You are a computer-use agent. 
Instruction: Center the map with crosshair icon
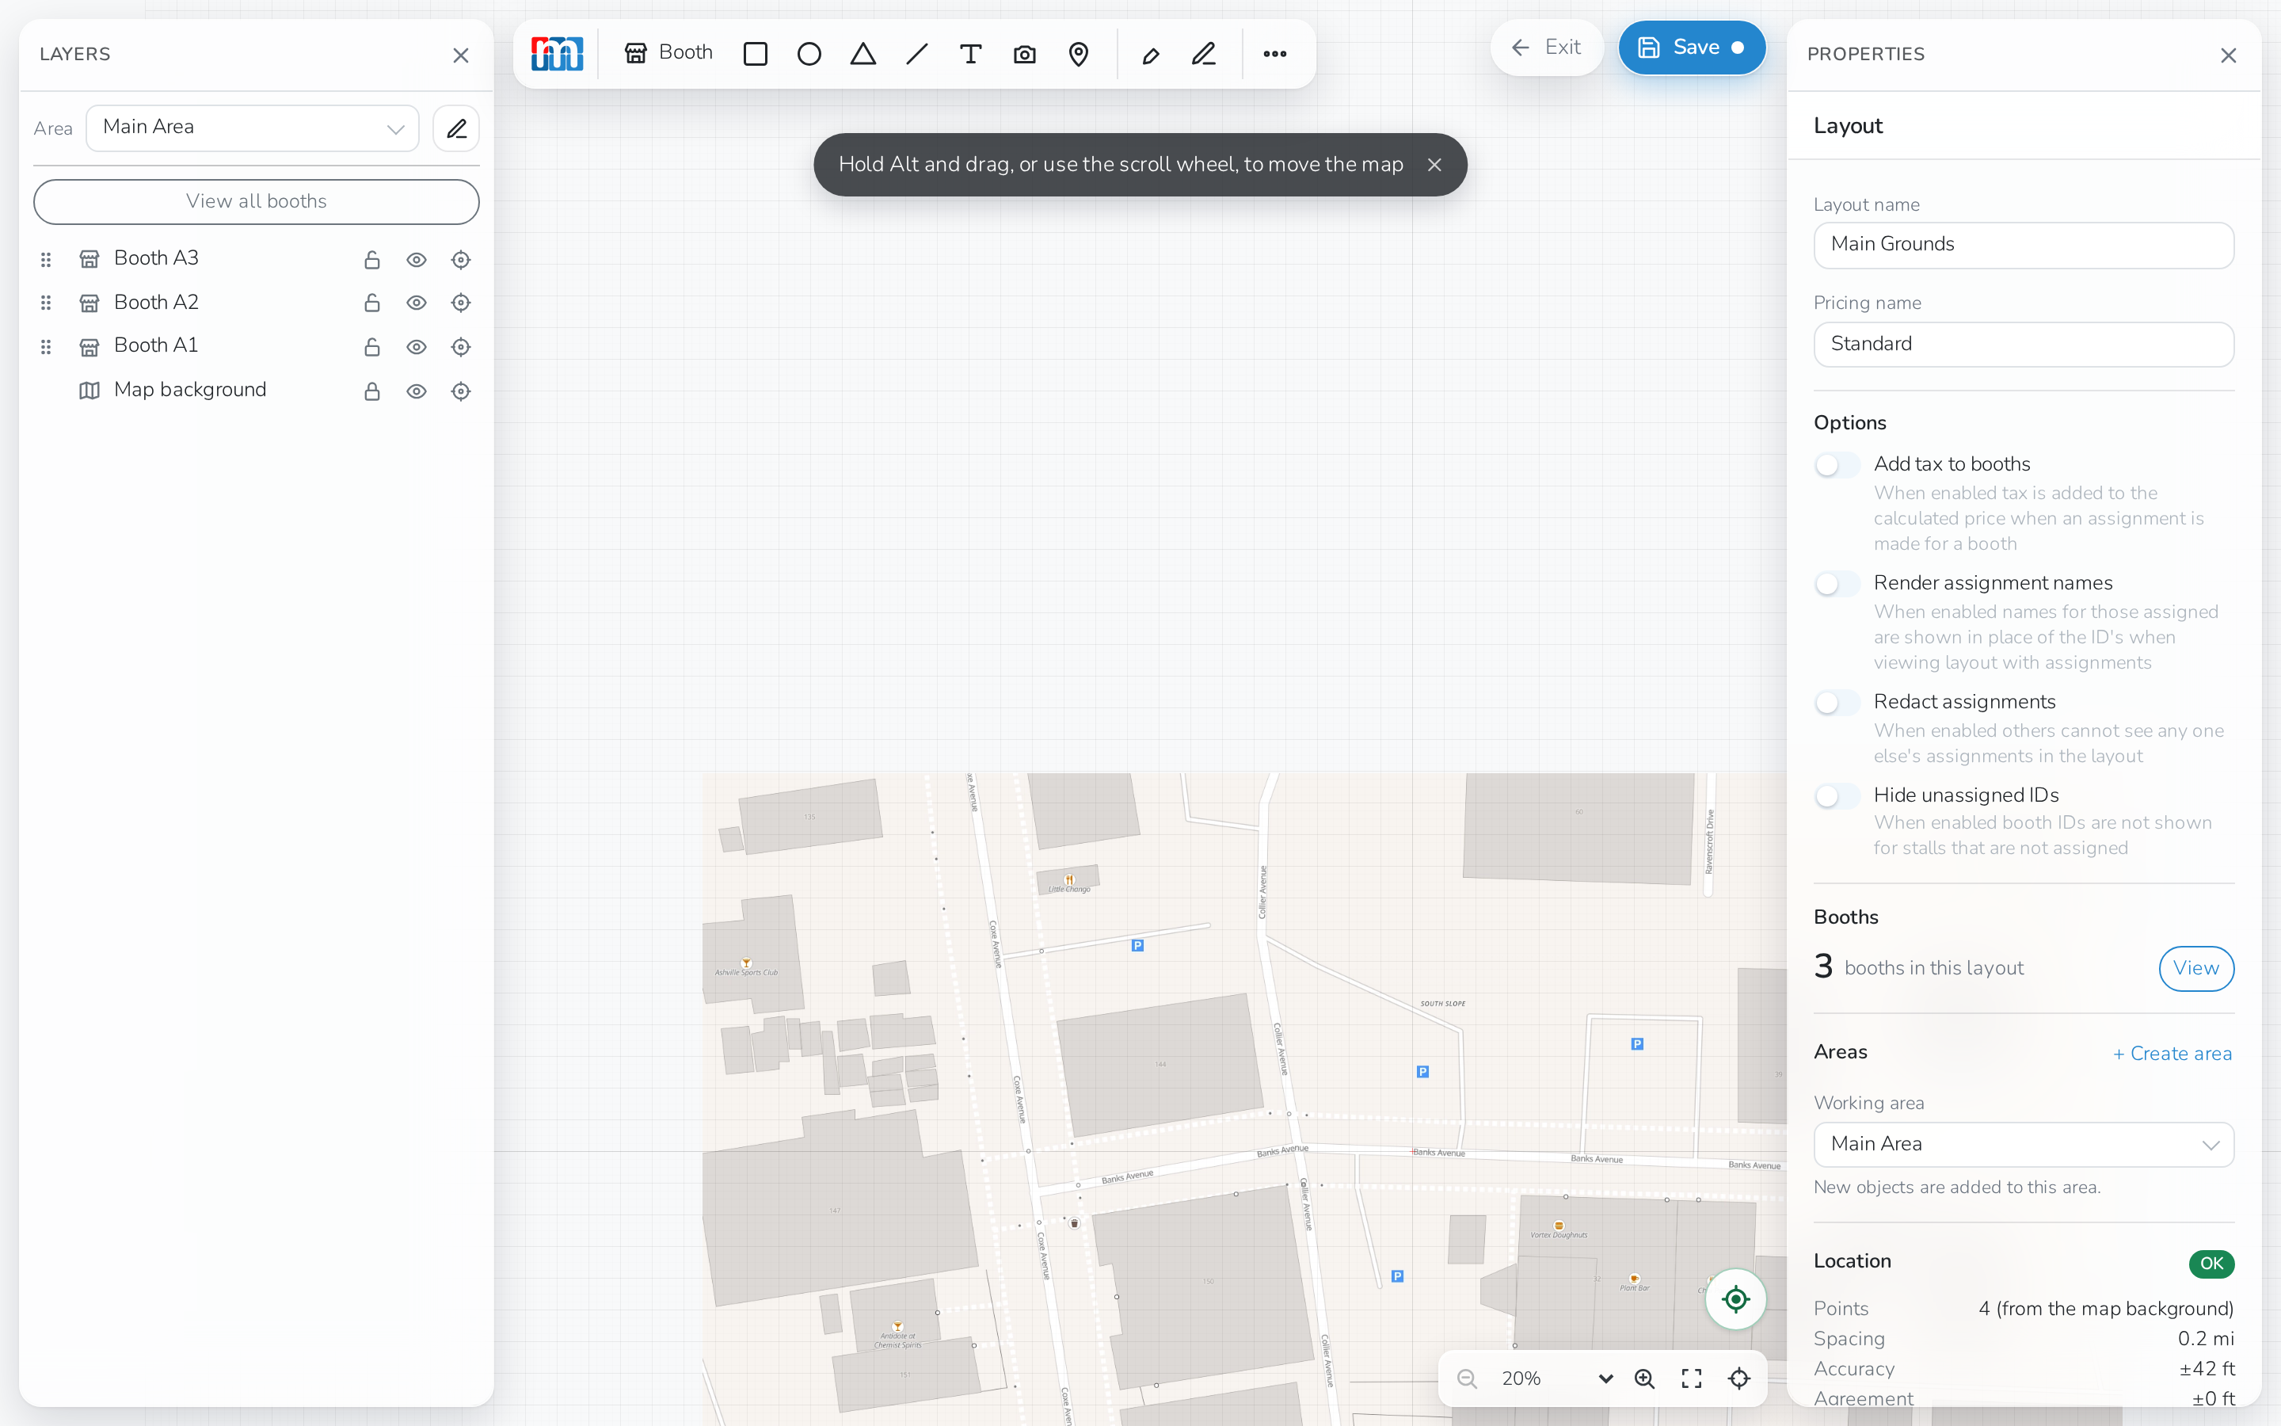pyautogui.click(x=1739, y=1378)
